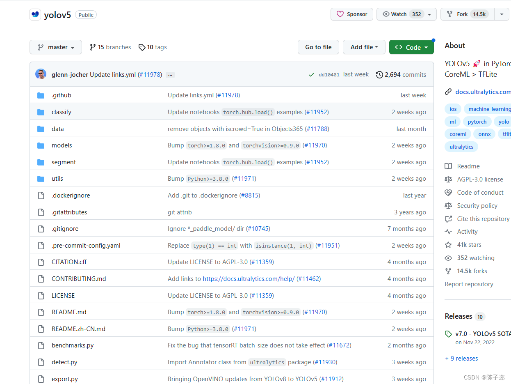Click the branches icon next to 15
The width and height of the screenshot is (511, 384).
(93, 47)
